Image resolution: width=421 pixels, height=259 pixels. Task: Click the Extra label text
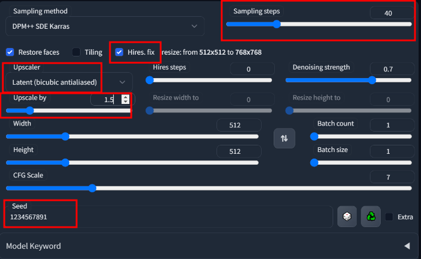click(x=405, y=217)
